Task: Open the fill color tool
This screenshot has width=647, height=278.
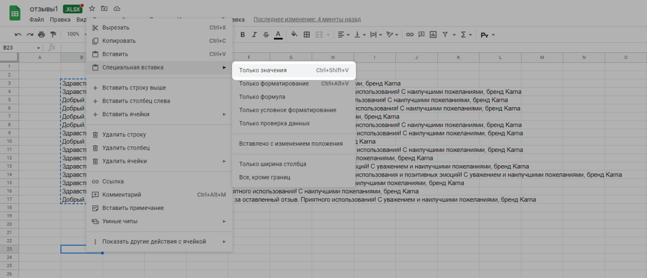Action: tap(294, 34)
